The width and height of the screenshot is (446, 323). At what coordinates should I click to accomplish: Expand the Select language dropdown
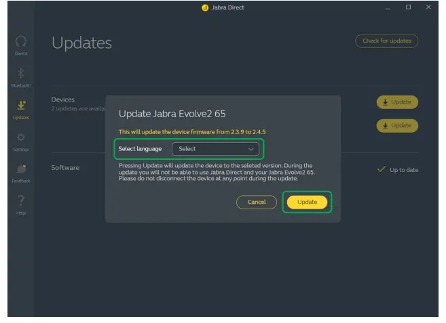click(215, 149)
